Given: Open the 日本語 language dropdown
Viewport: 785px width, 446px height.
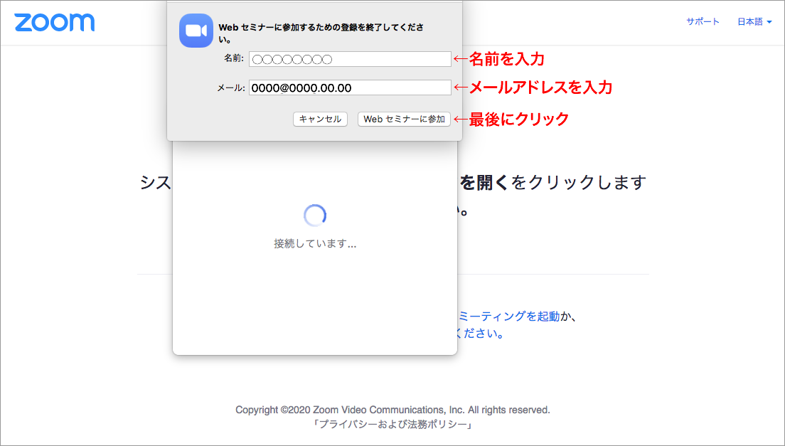Looking at the screenshot, I should click(754, 21).
